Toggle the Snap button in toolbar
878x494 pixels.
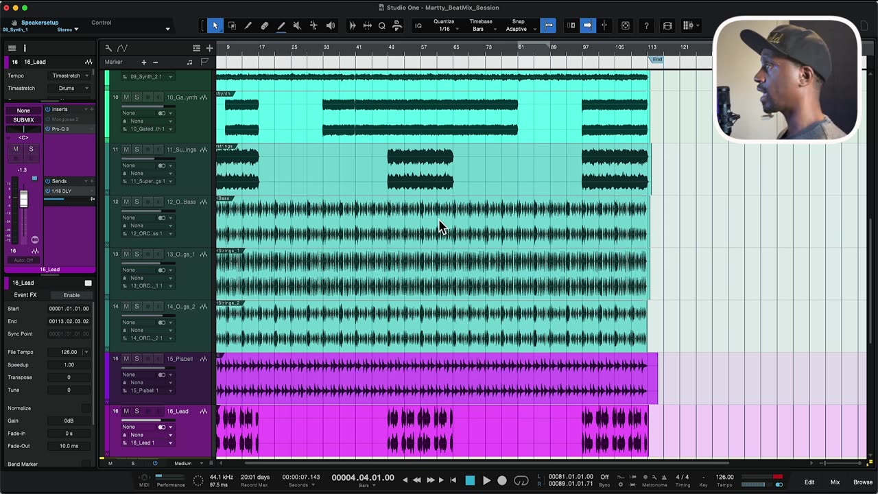point(549,26)
